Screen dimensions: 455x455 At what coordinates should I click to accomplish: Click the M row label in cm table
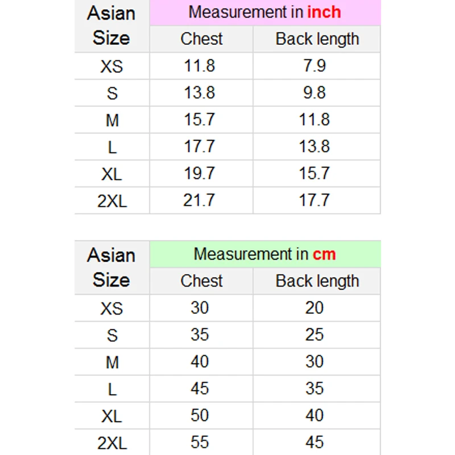click(x=112, y=362)
